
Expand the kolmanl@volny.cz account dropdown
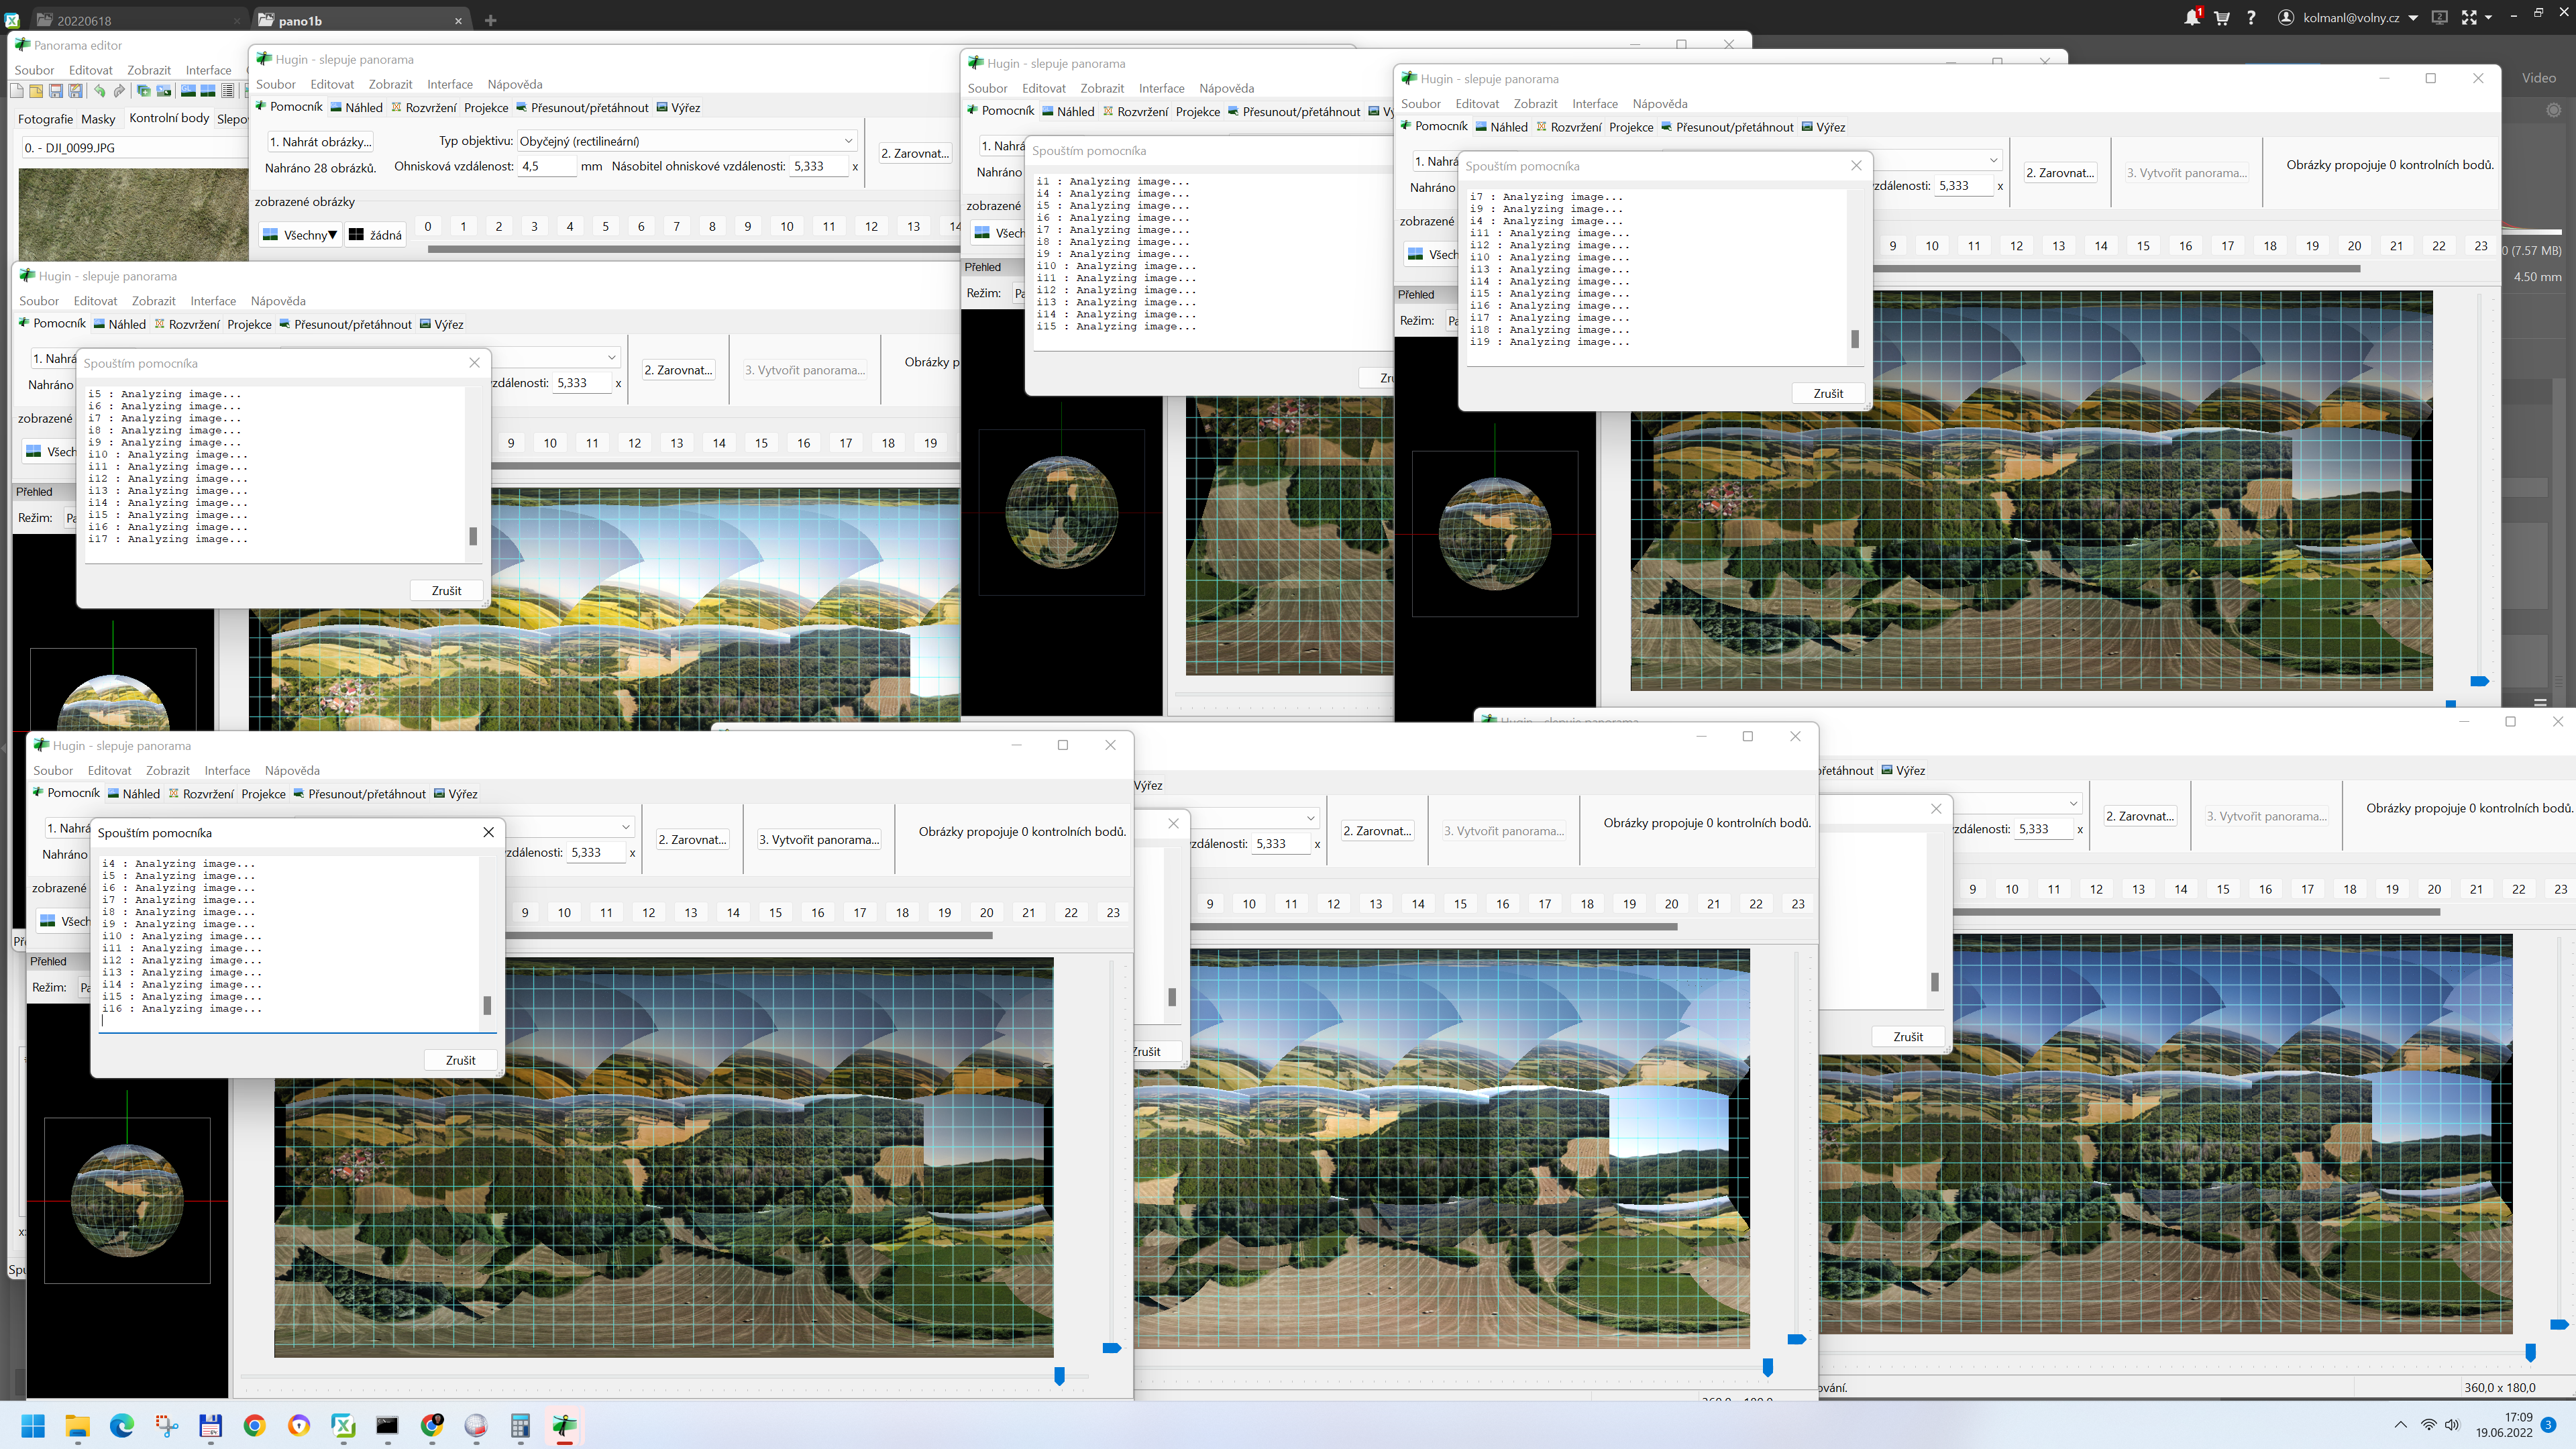[2413, 17]
